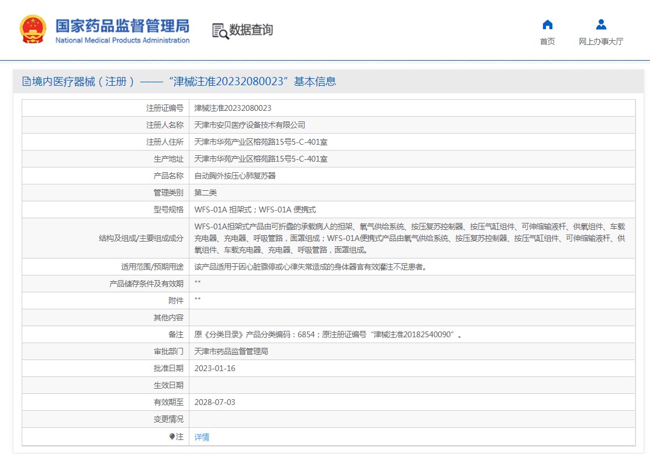The image size is (650, 454).
Task: Click the 注册证编号 row label
Action: tap(165, 108)
